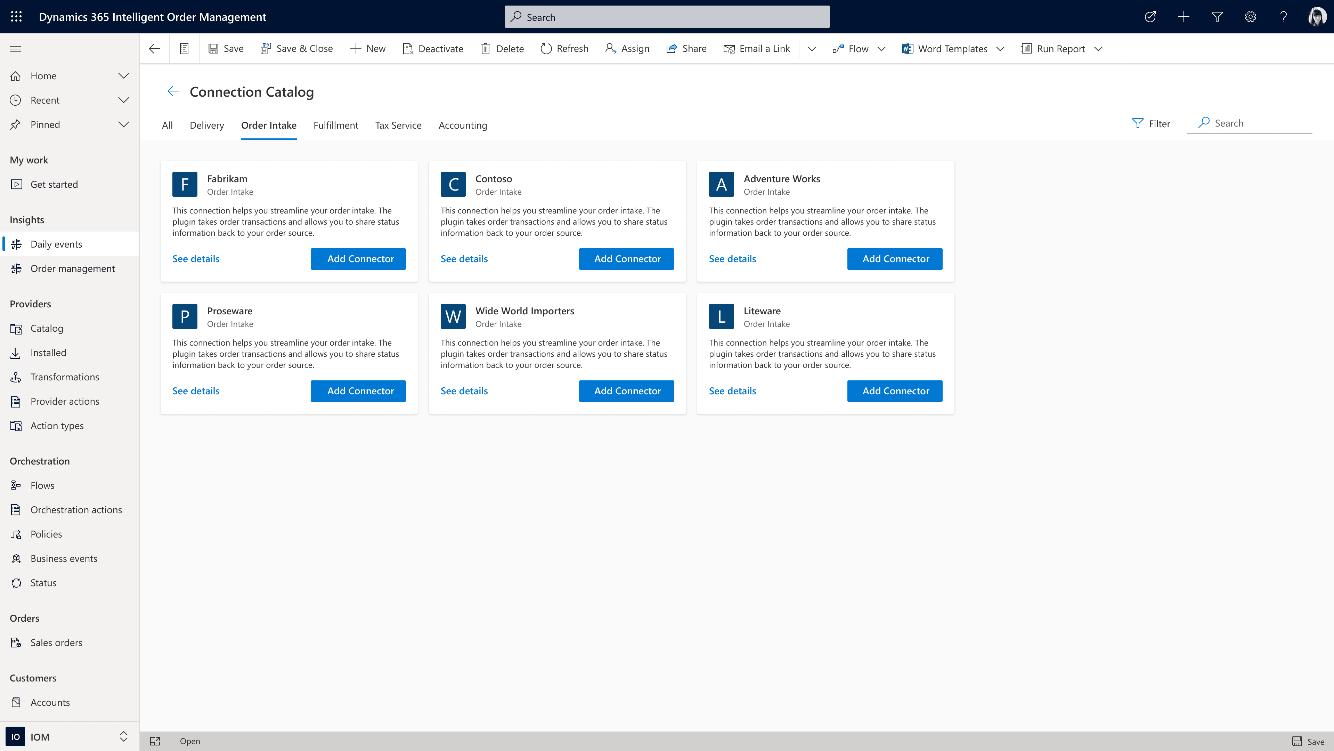Click the Delete icon in the command bar
Viewport: 1334px width, 751px height.
pyautogui.click(x=486, y=48)
